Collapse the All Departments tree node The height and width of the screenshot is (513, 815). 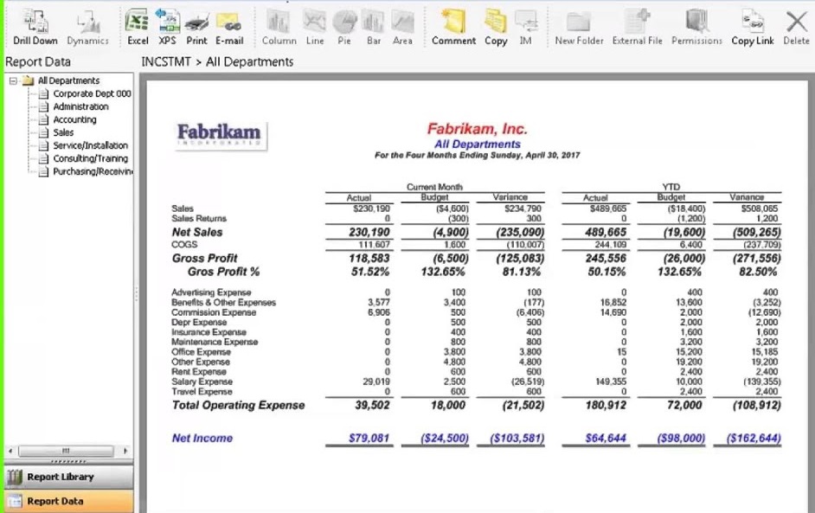click(13, 81)
